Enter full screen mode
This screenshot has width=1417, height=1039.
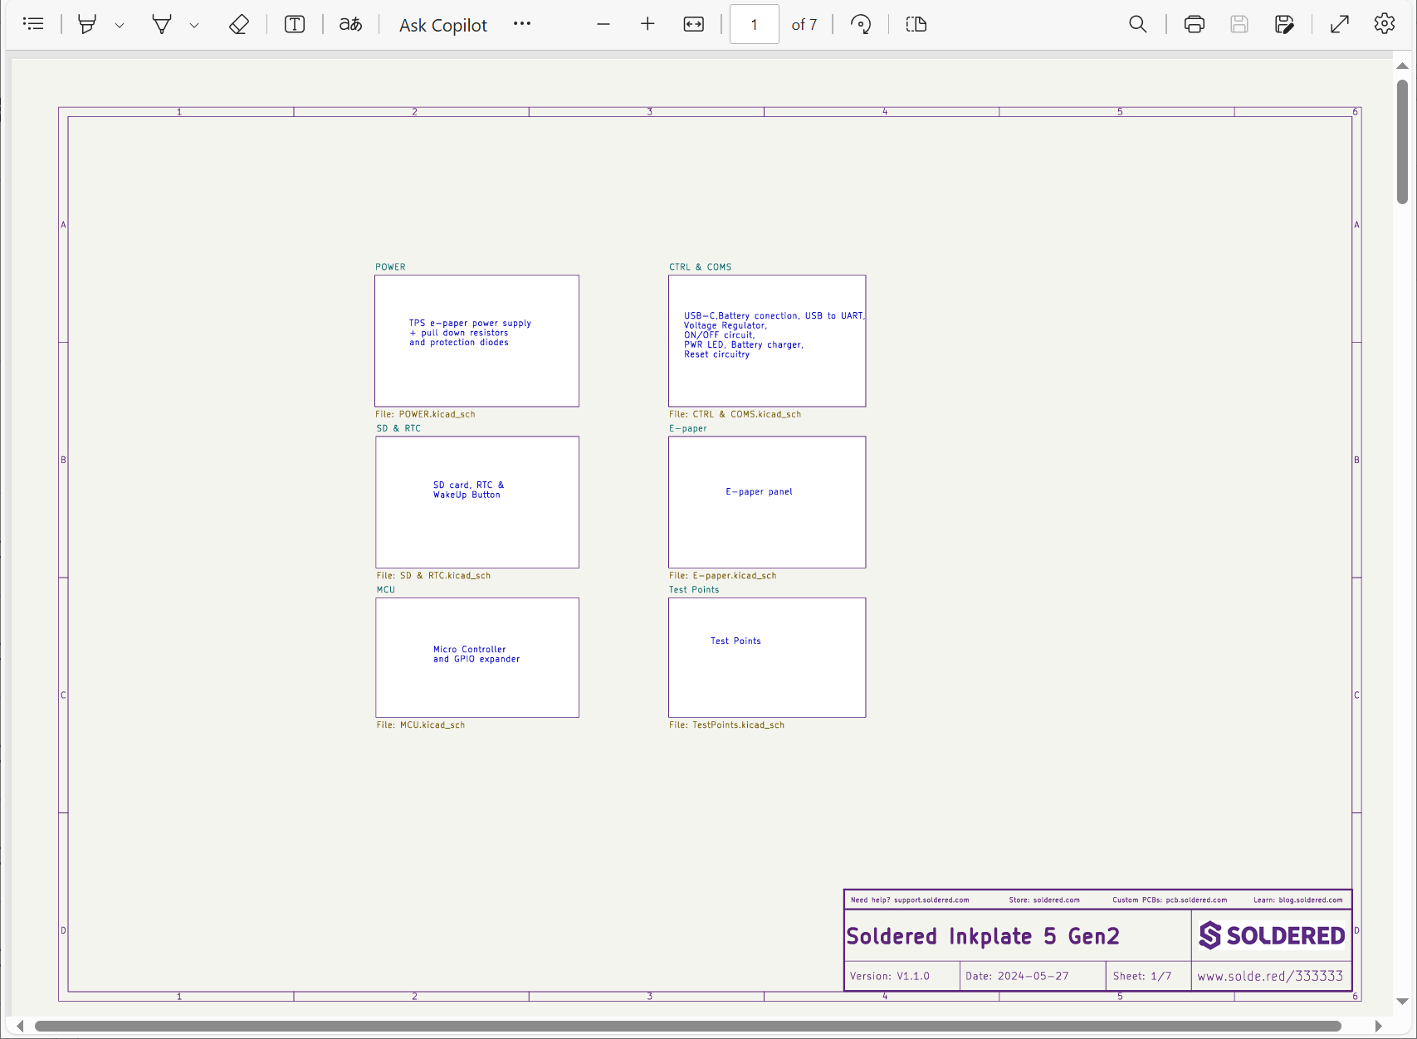[x=1339, y=24]
